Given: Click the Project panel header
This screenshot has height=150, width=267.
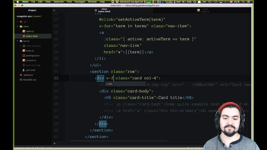Looking at the screenshot, I should [32, 10].
